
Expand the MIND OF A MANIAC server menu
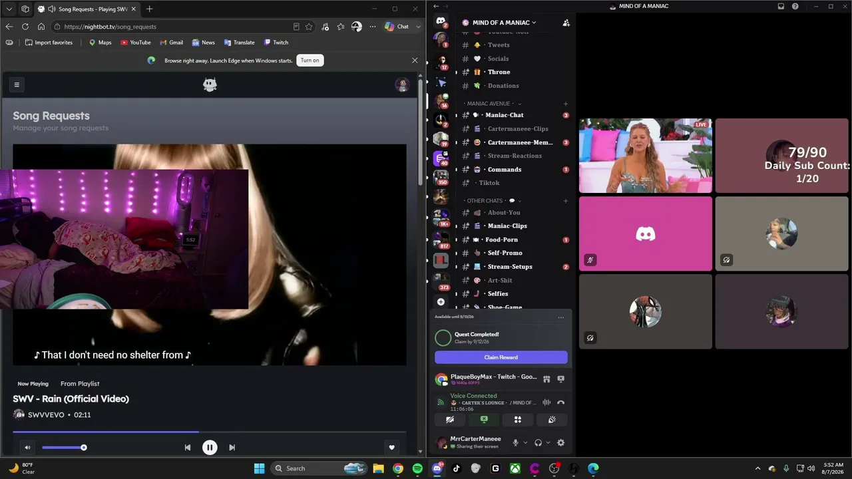504,23
